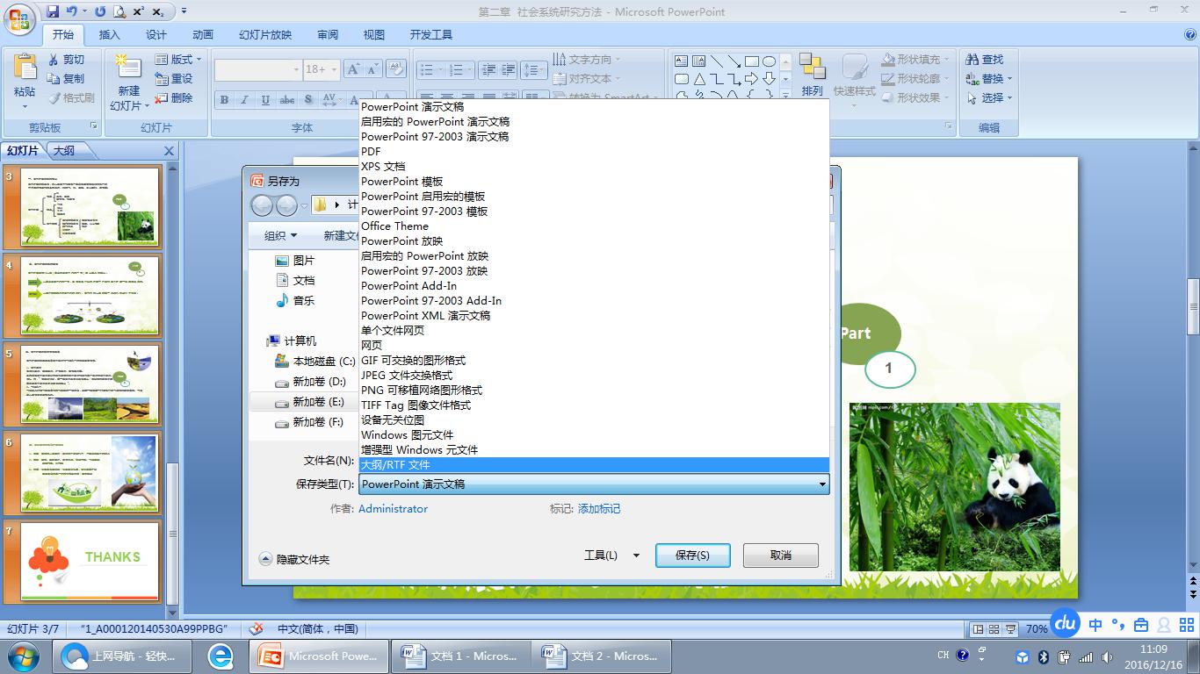Switch to Insert (插入) ribbon tab
The image size is (1200, 674).
pos(109,35)
